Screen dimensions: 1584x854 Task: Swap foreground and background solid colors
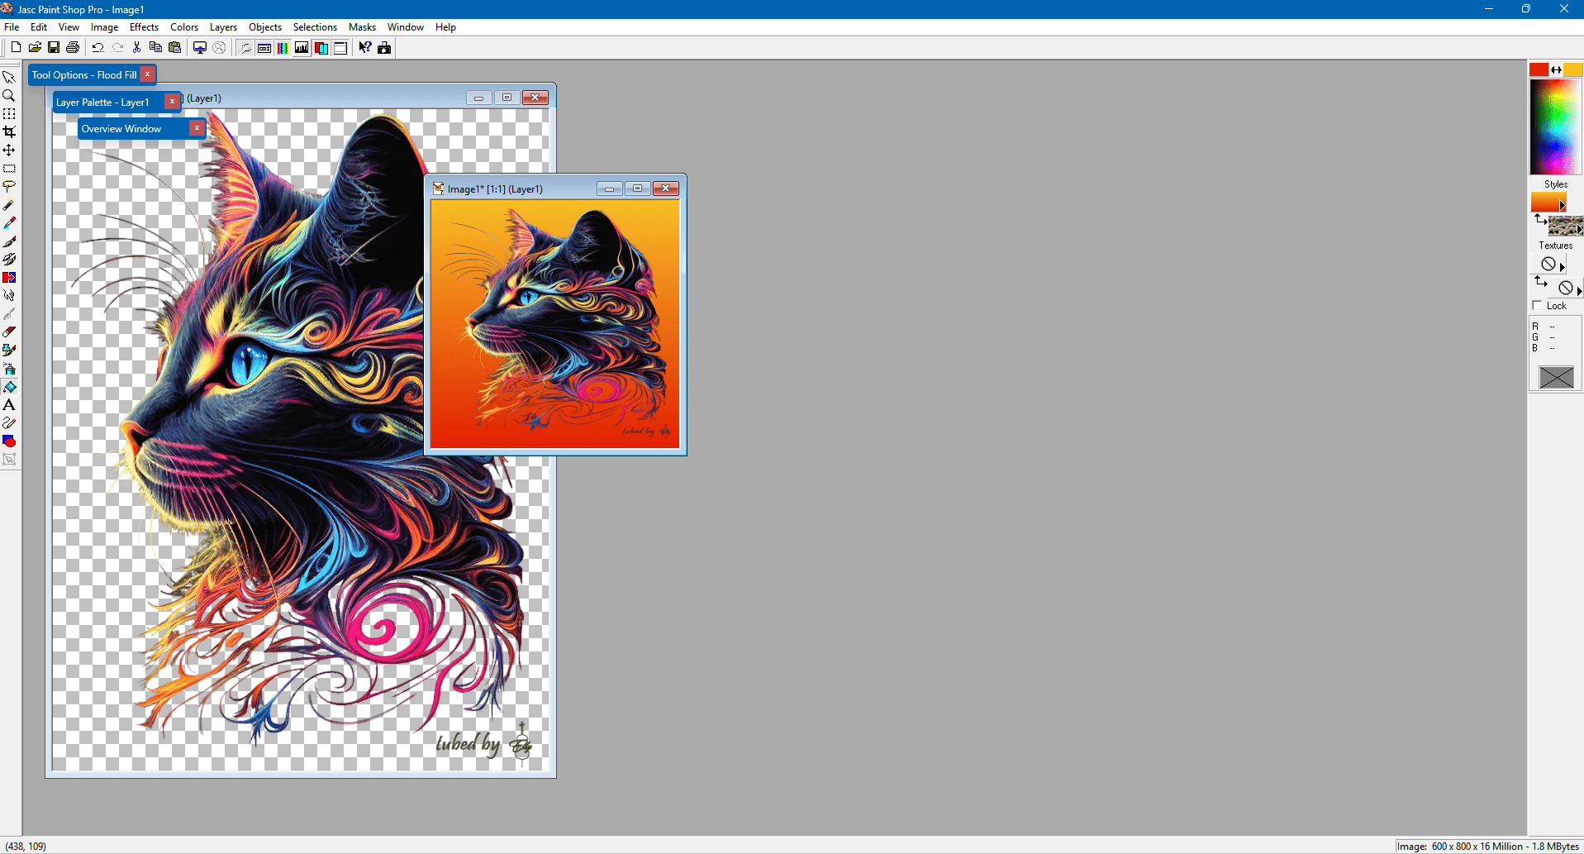click(1556, 69)
